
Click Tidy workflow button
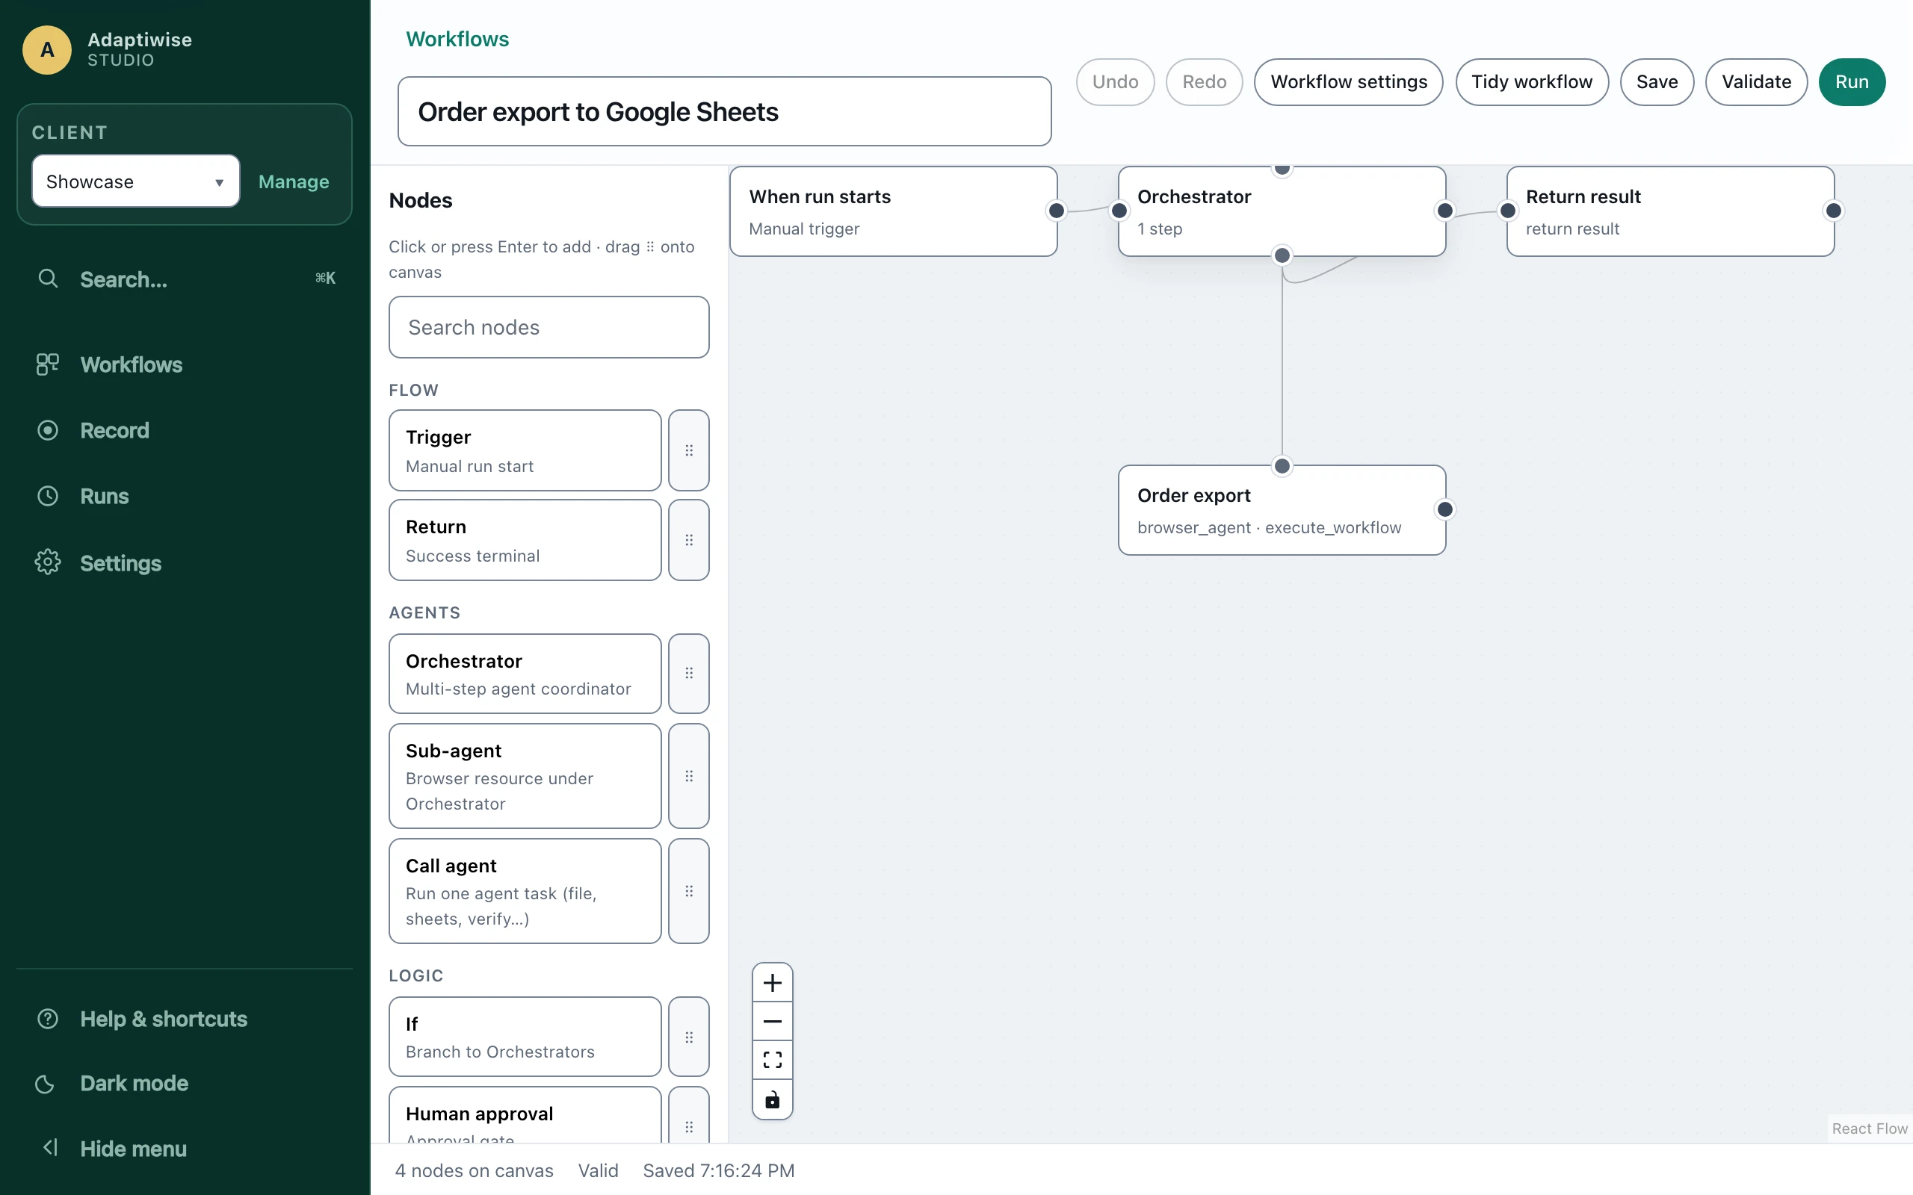point(1532,81)
